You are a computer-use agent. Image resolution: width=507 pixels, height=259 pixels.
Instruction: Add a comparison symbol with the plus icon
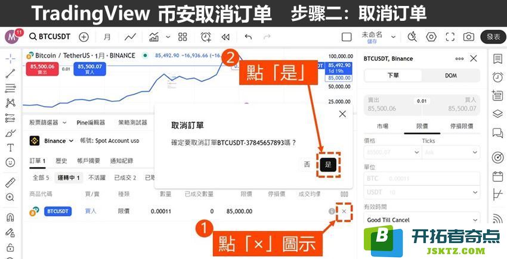84,37
